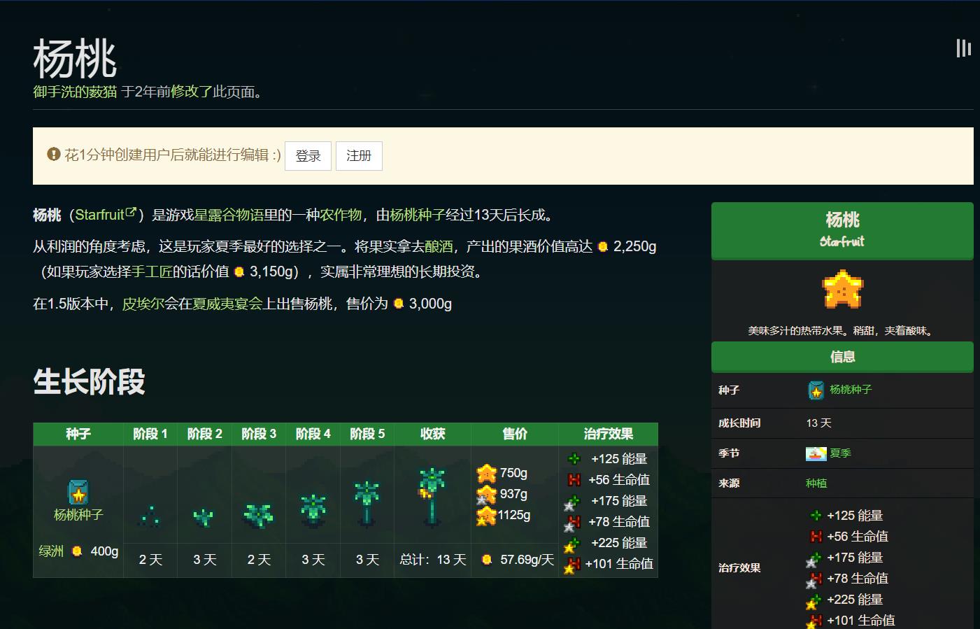Click the 杨桃 page title
This screenshot has width=980, height=629.
[75, 57]
